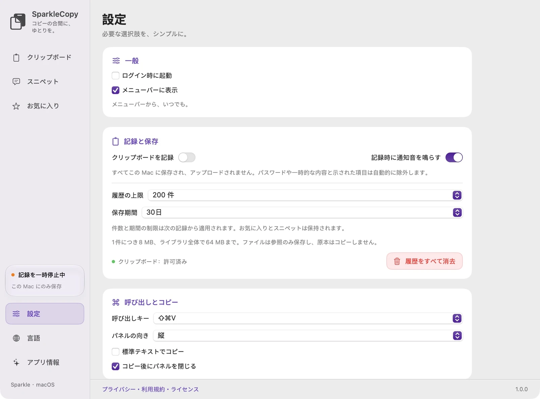Click the command-key icon beside 呼び出しとコピー

click(116, 302)
